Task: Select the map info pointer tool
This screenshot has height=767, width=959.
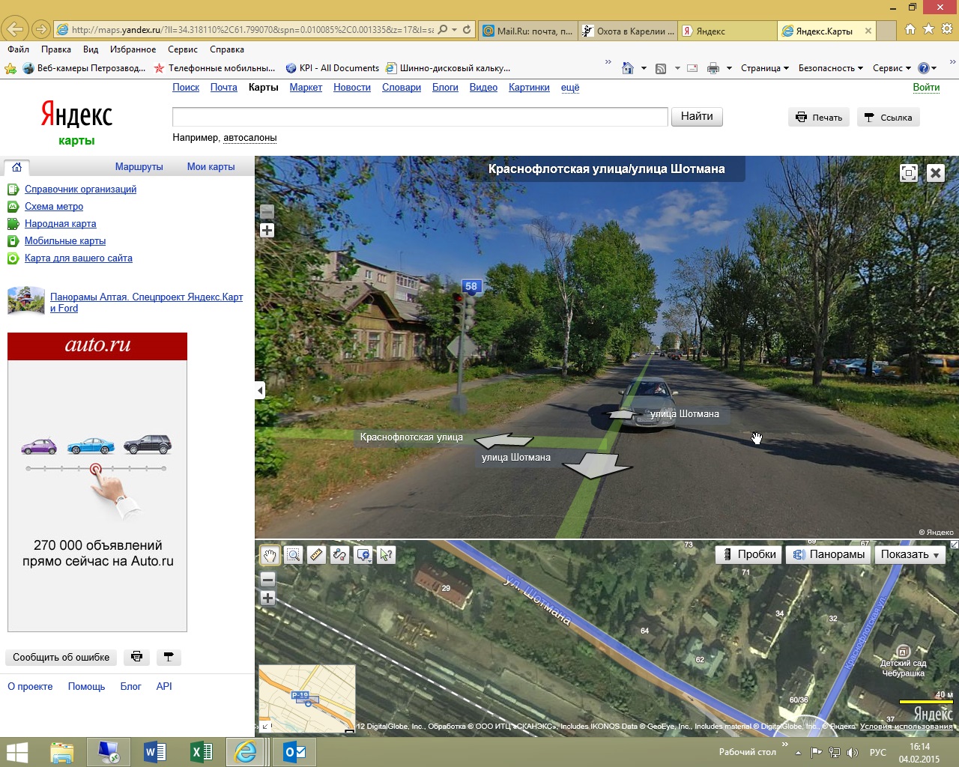Action: pos(387,555)
